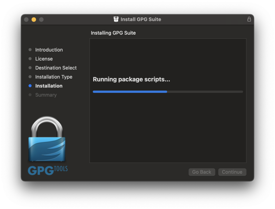Click the bullet dot beside Introduction
Viewport: 275px width, 209px height.
pyautogui.click(x=30, y=50)
